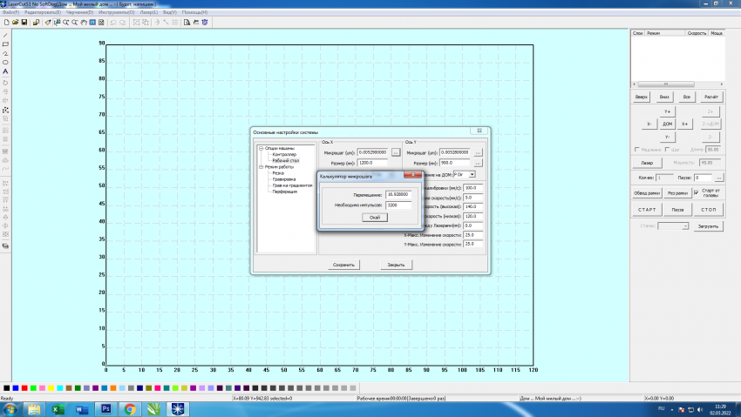Open the Помощь(H) menu
The height and width of the screenshot is (417, 741).
194,12
